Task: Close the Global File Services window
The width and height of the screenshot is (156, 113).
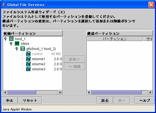Action: point(151,5)
